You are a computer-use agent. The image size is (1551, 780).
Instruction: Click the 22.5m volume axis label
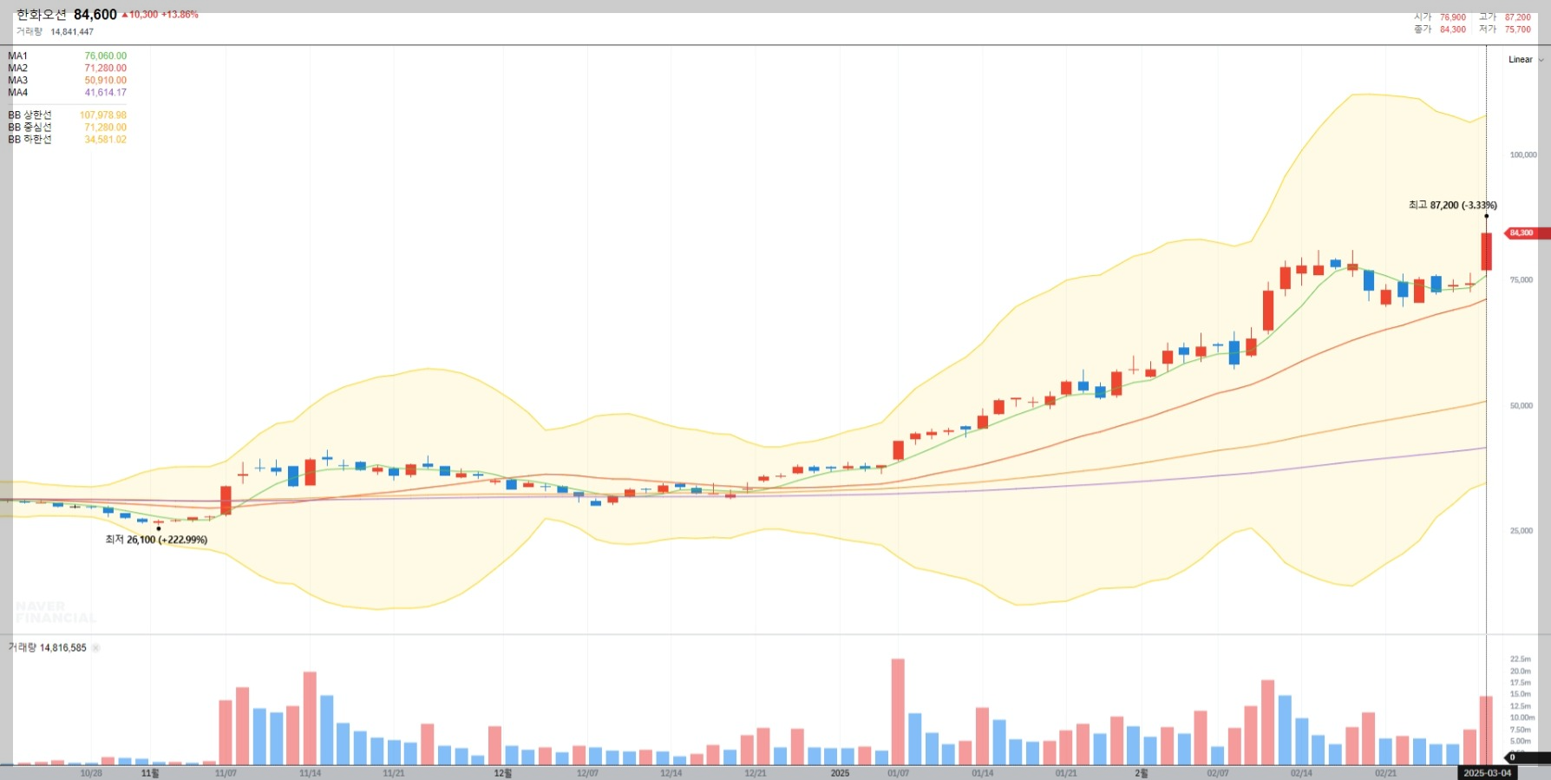[1521, 659]
